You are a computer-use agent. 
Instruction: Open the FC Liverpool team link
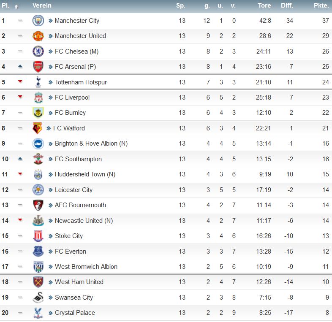[72, 97]
